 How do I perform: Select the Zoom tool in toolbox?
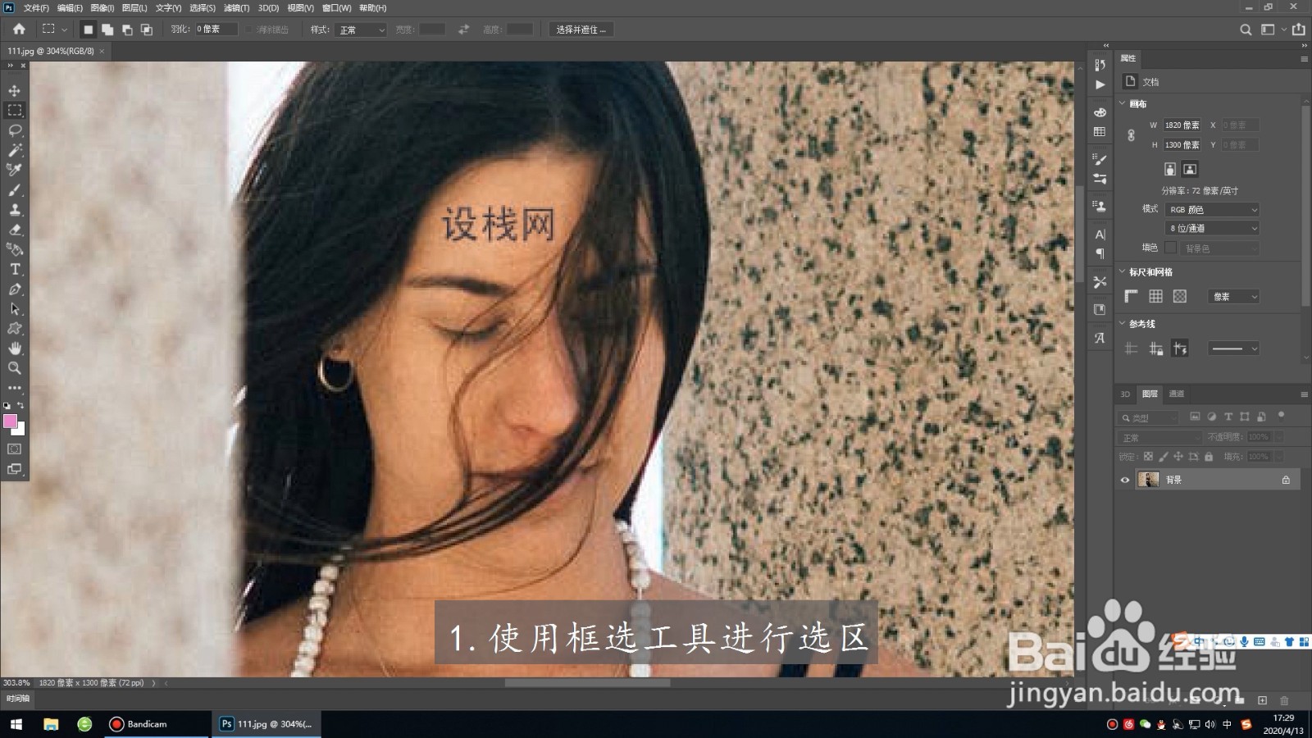point(15,368)
